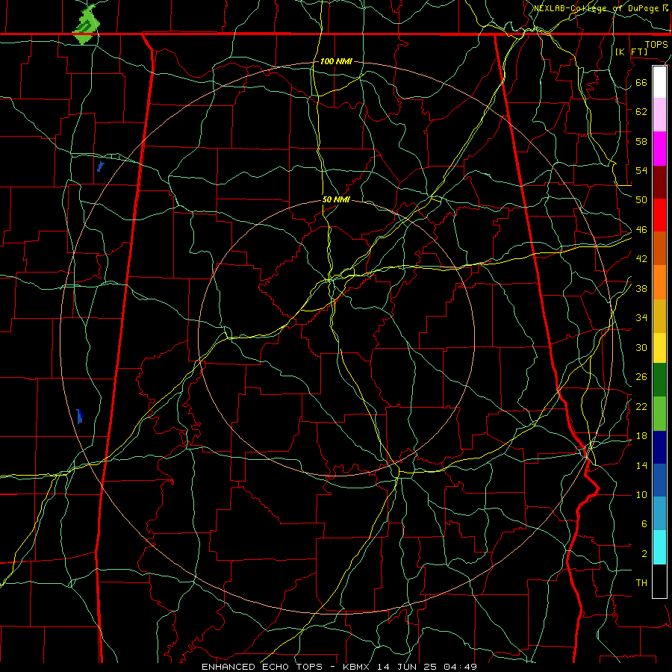
Task: Select the "34" legend label
Action: click(641, 317)
